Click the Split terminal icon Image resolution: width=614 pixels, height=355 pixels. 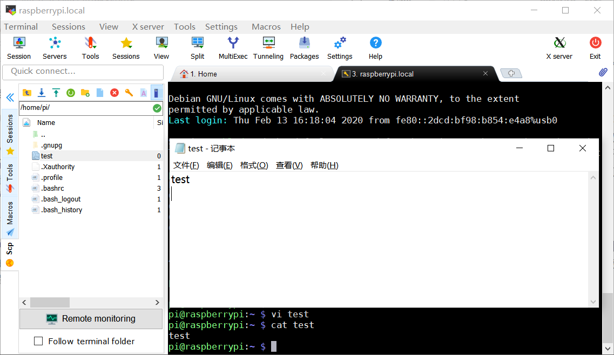tap(197, 48)
